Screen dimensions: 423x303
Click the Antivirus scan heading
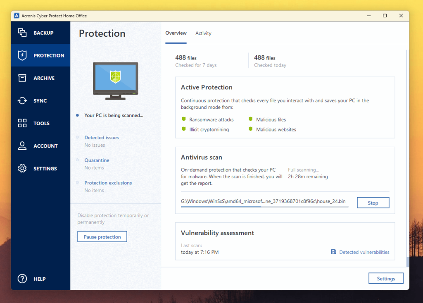coord(202,157)
